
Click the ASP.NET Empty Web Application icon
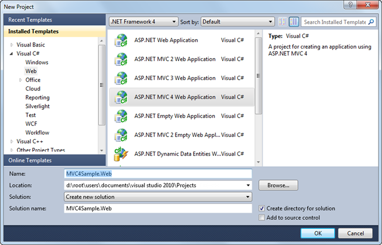(x=121, y=116)
